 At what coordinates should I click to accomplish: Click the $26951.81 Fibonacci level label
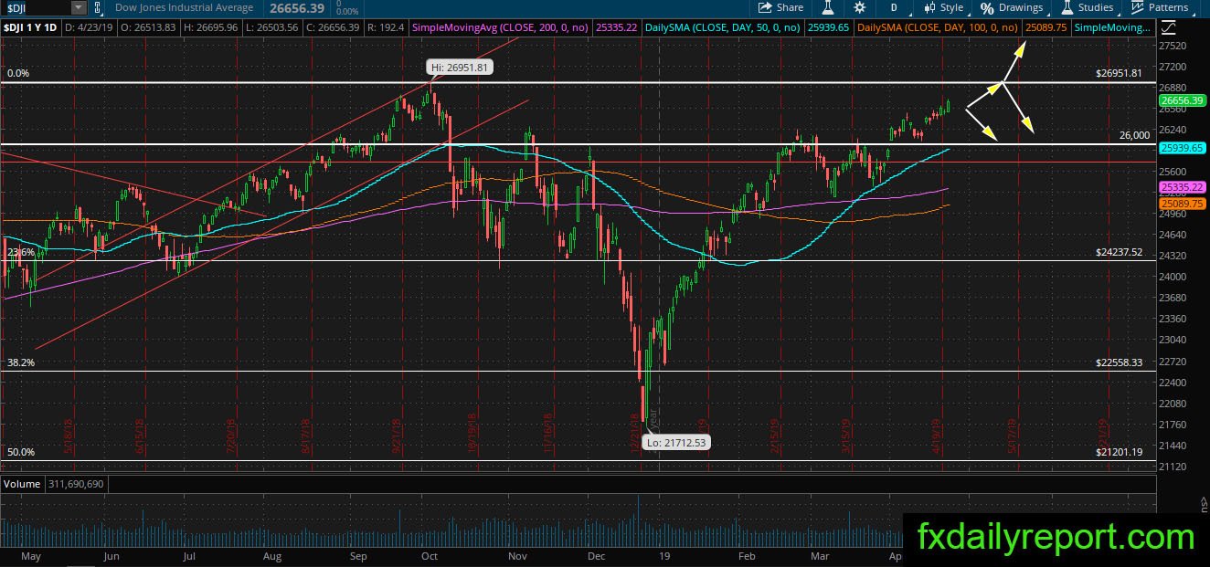tap(1120, 73)
